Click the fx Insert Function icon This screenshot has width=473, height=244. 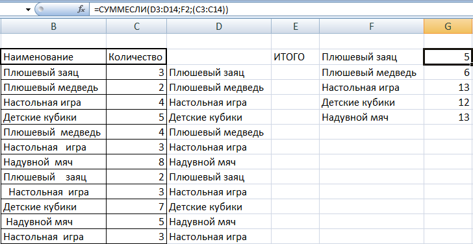coord(81,10)
